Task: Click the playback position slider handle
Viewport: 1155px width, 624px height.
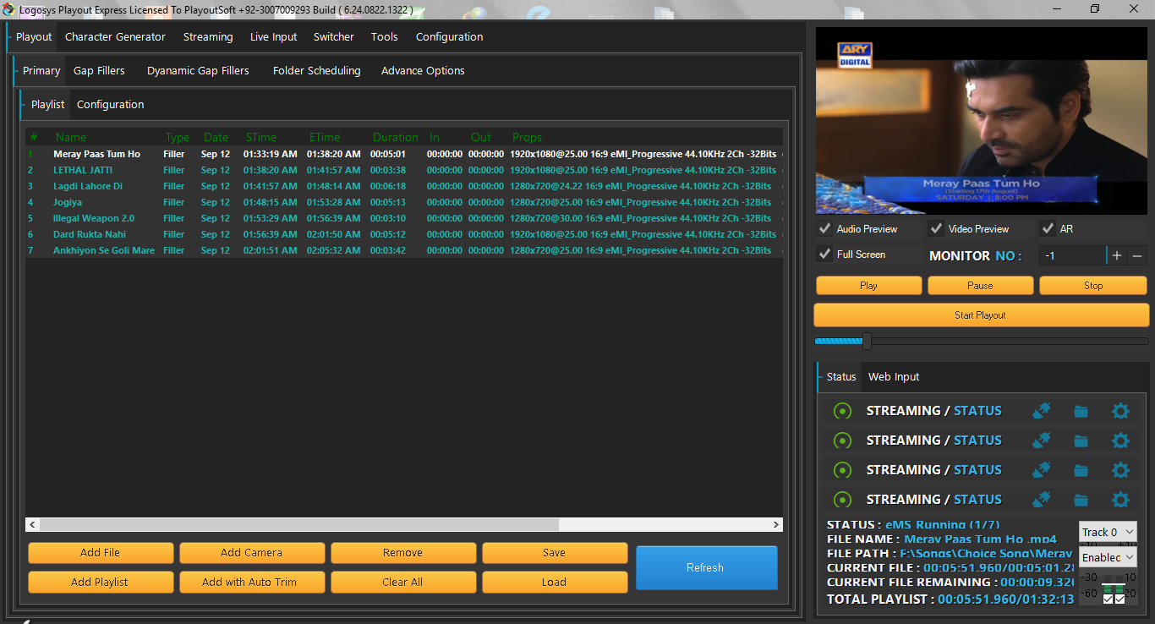Action: (867, 342)
